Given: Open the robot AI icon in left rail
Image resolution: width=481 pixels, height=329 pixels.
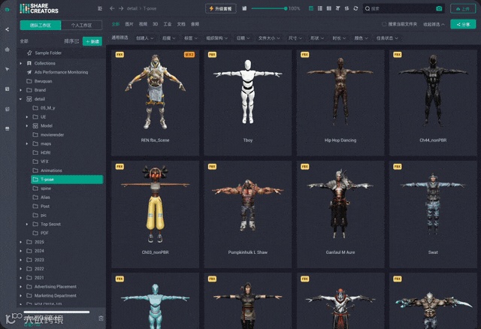Looking at the screenshot, I should [x=7, y=49].
